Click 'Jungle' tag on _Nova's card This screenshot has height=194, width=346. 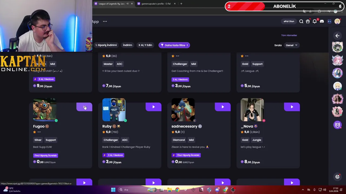pos(257,140)
